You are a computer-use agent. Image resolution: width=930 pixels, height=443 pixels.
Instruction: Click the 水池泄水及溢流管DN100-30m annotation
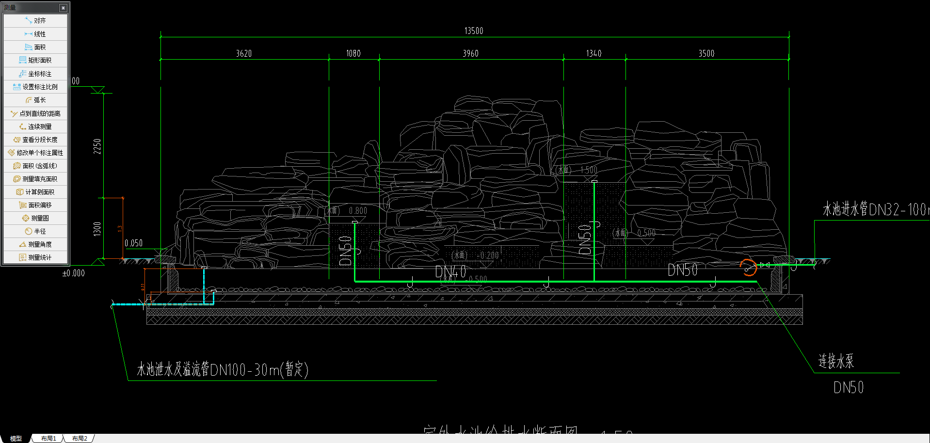223,370
